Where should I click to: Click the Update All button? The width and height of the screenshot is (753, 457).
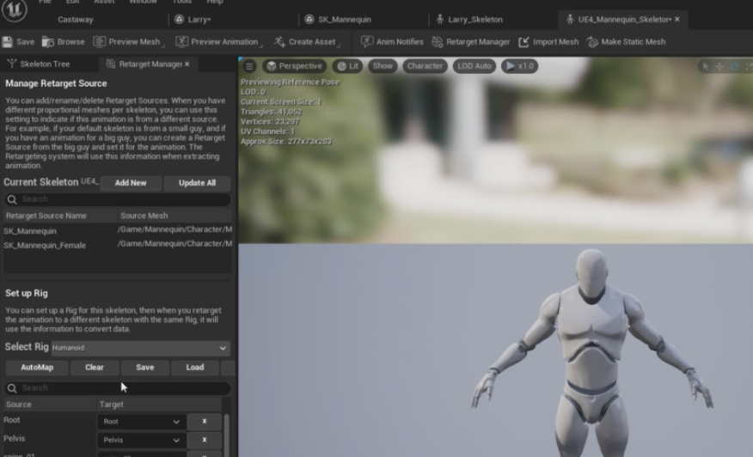click(x=197, y=183)
